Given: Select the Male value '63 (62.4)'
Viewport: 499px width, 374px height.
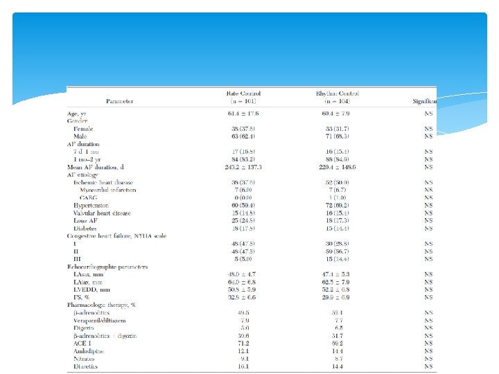Looking at the screenshot, I should click(x=243, y=136).
